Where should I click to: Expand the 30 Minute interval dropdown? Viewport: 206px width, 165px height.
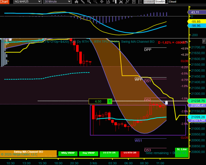tap(57, 2)
